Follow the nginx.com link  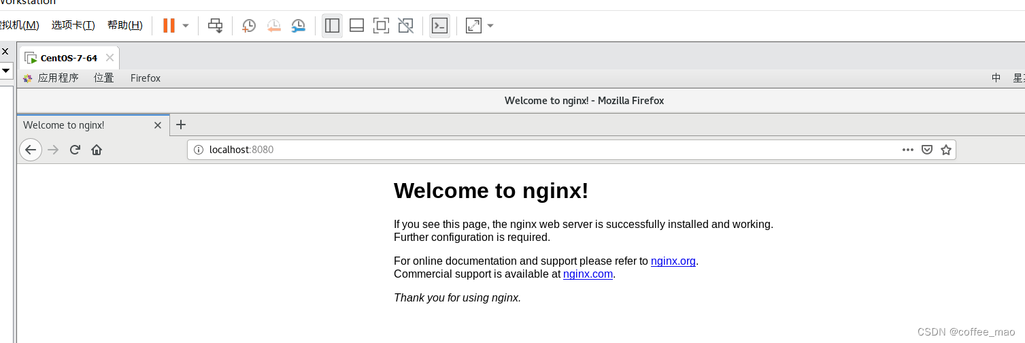coord(588,274)
